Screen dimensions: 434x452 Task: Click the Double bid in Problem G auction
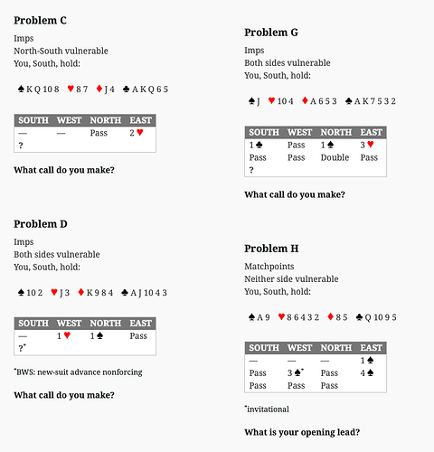335,157
